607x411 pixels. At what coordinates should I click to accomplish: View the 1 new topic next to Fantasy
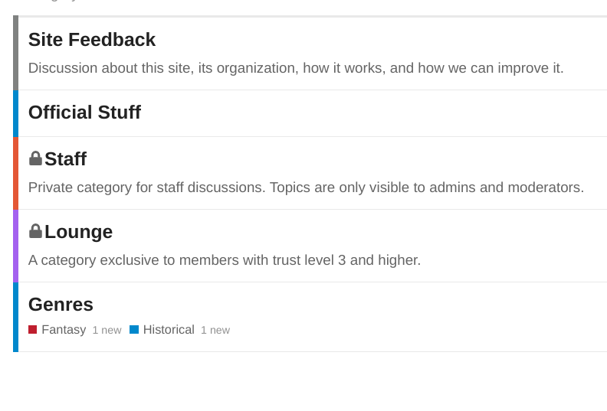click(x=107, y=330)
